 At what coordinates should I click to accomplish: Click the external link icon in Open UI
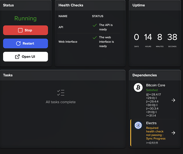17,57
